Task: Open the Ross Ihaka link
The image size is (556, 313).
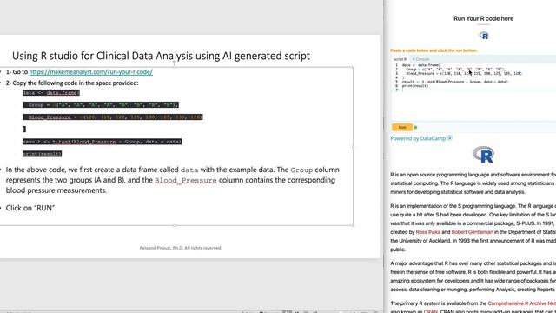Action: coord(428,232)
